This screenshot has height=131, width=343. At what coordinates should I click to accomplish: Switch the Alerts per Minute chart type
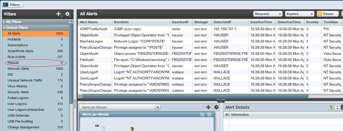coord(202,115)
